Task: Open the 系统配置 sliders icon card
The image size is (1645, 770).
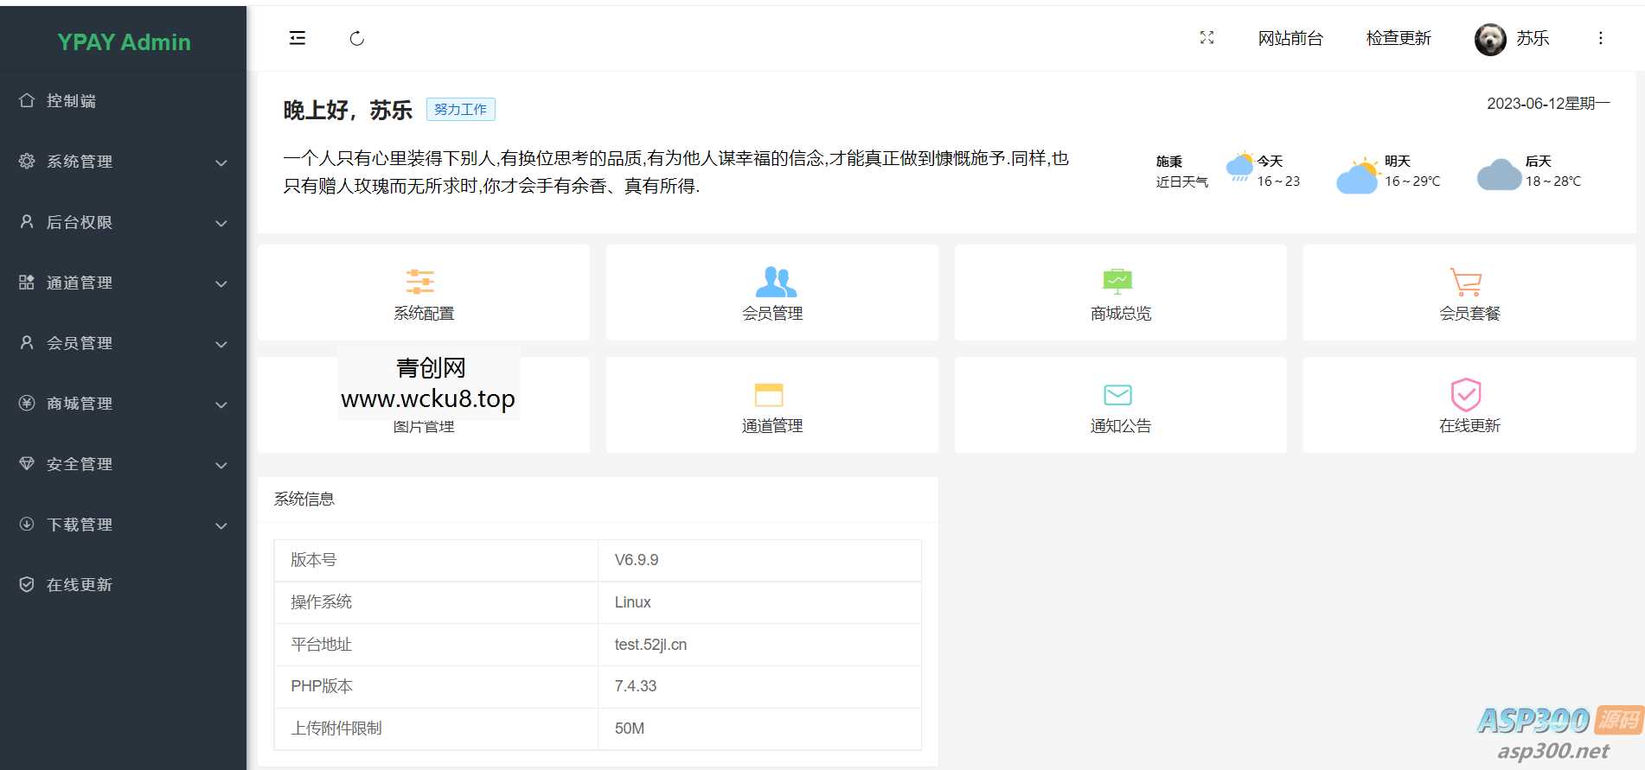Action: (x=424, y=292)
